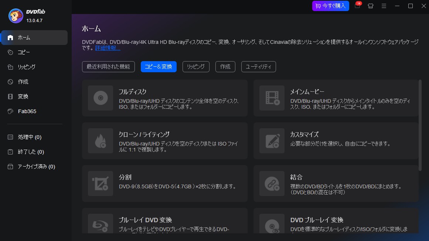Click the 作成 icon in sidebar
The image size is (429, 241).
point(10,82)
